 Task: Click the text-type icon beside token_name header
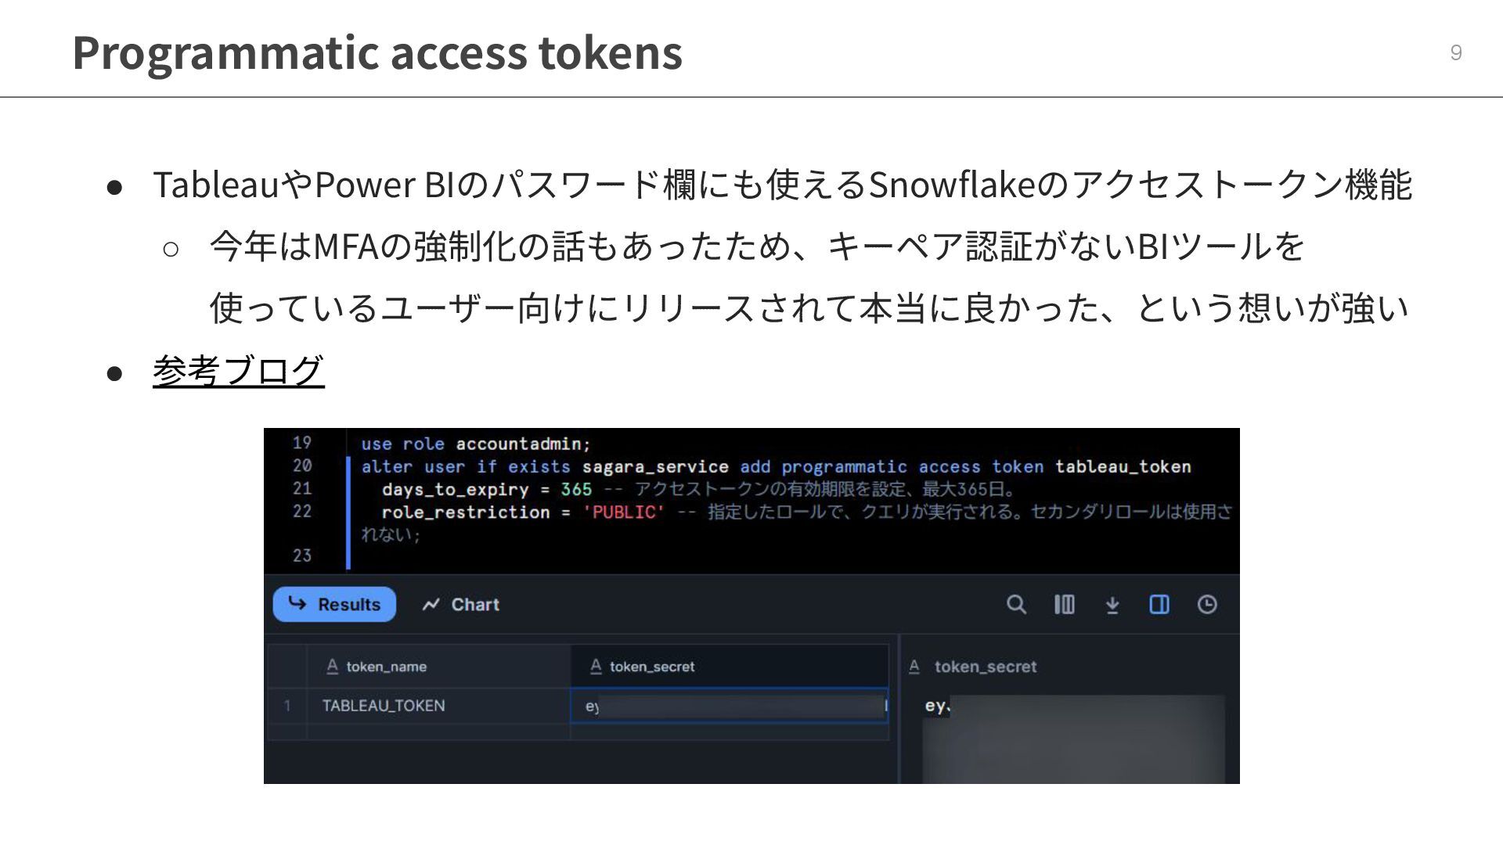[332, 666]
